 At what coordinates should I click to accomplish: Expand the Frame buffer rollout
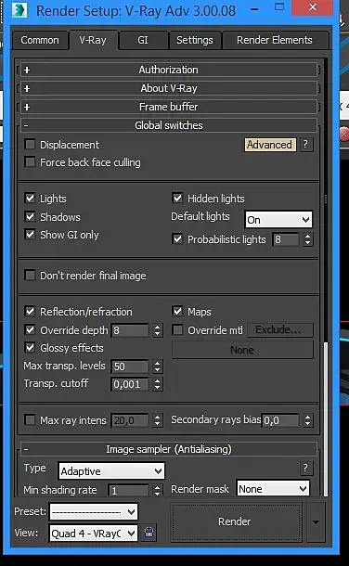point(169,107)
